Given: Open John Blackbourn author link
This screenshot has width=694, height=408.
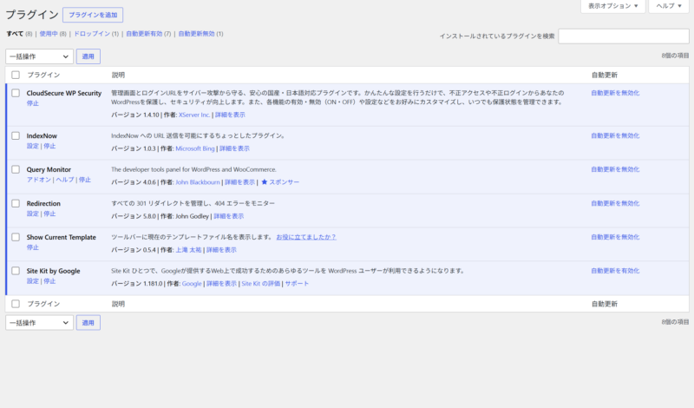Looking at the screenshot, I should point(198,182).
